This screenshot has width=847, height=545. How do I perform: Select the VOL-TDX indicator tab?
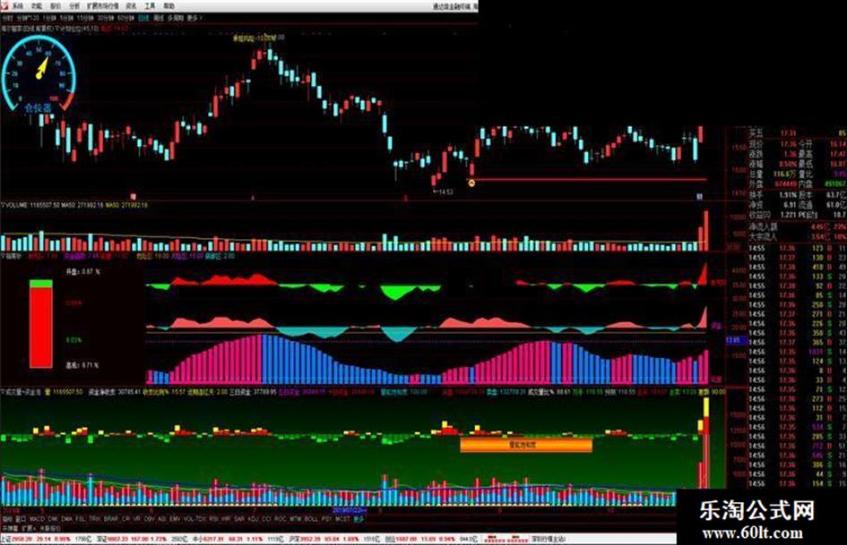[195, 519]
